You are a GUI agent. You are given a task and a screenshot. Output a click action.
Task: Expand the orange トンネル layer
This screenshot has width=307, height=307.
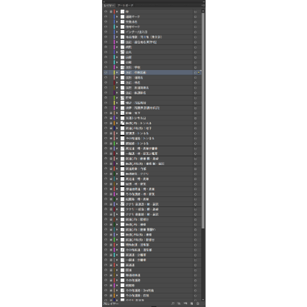point(117,123)
